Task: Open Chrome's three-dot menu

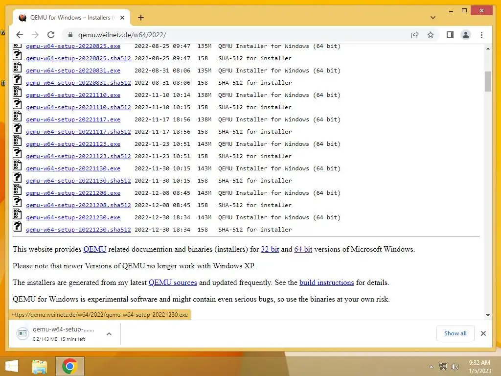Action: (x=481, y=35)
